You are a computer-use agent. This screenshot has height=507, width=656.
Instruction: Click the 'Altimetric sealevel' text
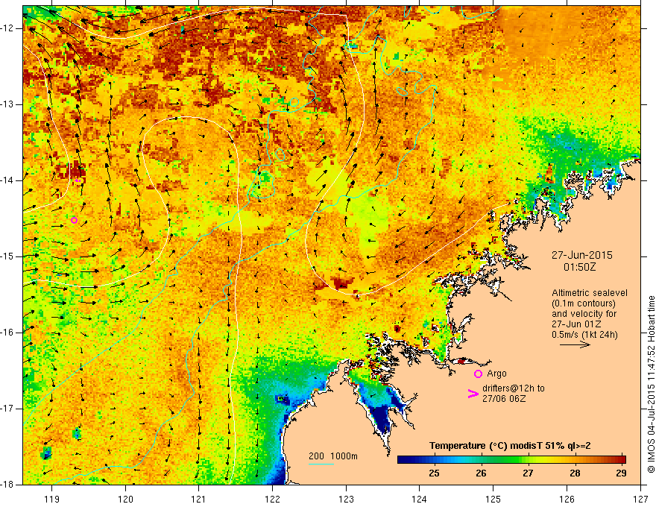click(589, 293)
